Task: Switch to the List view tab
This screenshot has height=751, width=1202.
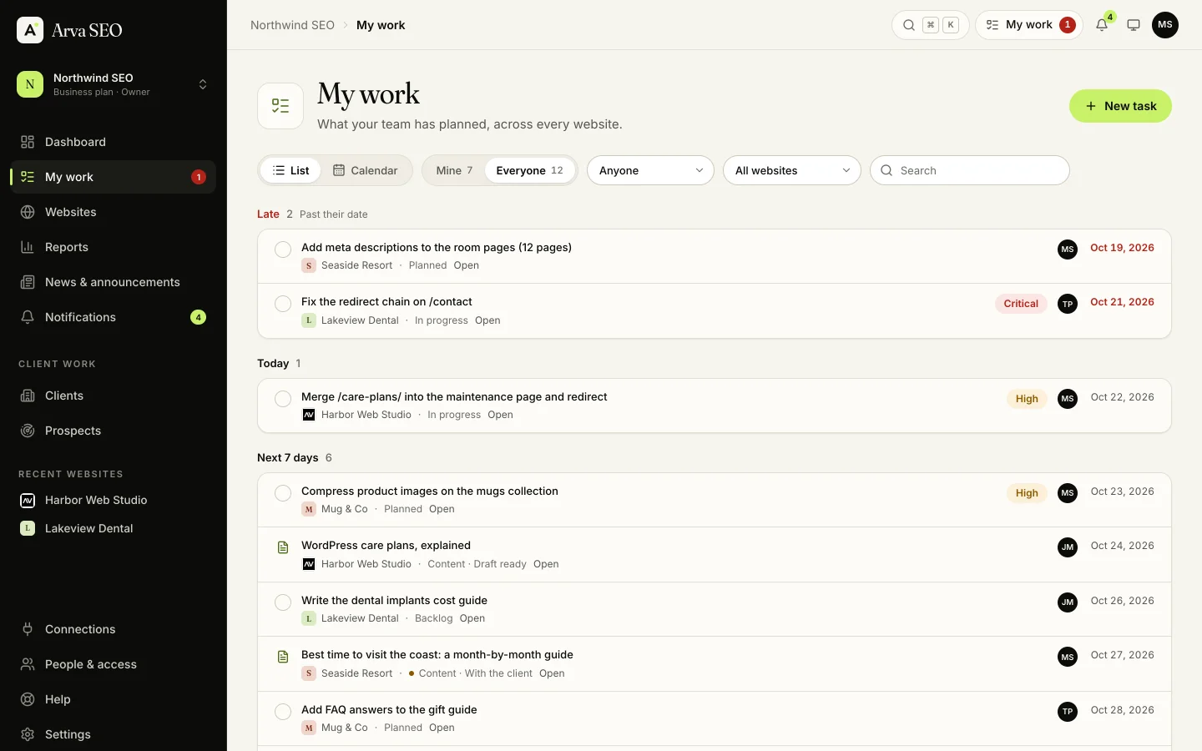Action: (x=290, y=170)
